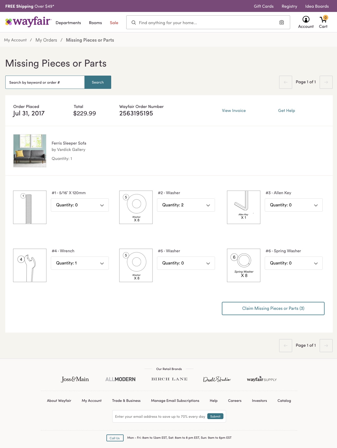Expand quantity dropdown for #3 Allen Key
337x448 pixels.
[x=294, y=205]
